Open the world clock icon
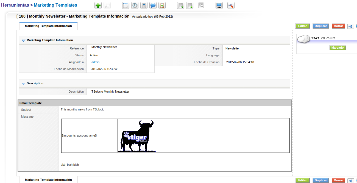This screenshot has width=357, height=183. coord(135,5)
